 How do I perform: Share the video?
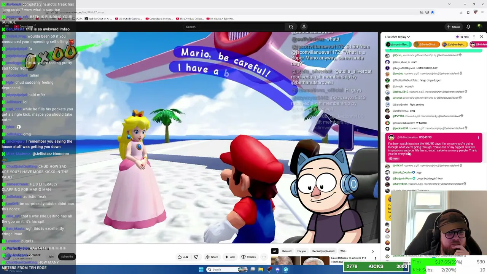coord(212,257)
